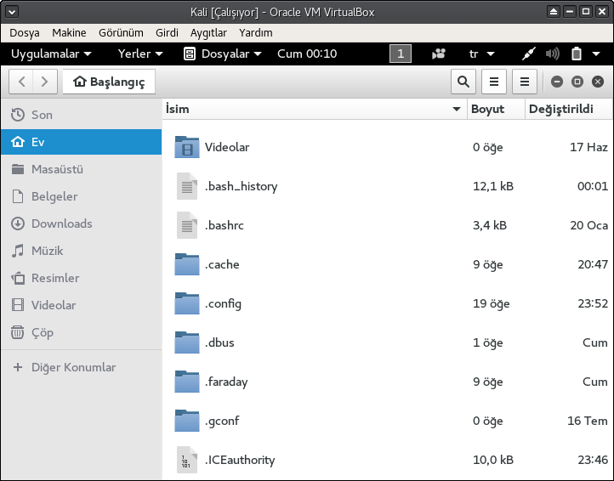Image resolution: width=614 pixels, height=481 pixels.
Task: Click the camera recorder icon in top panel
Action: (x=438, y=54)
